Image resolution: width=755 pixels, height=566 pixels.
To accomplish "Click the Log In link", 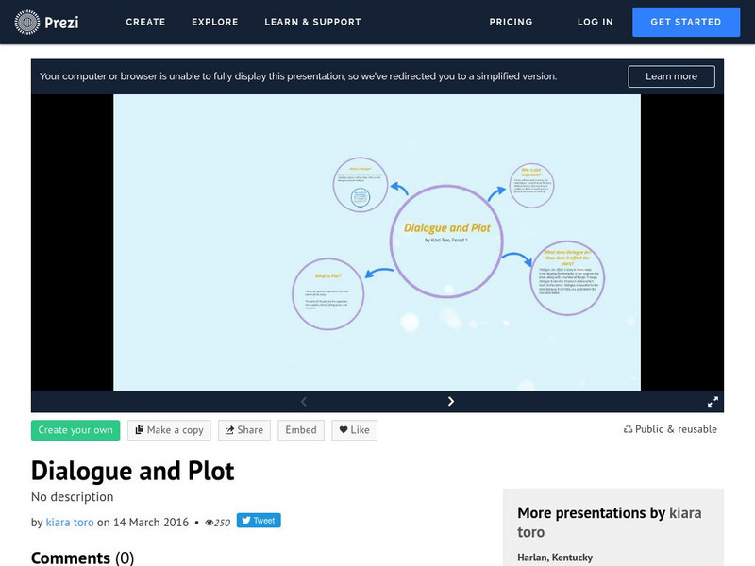I will click(595, 22).
